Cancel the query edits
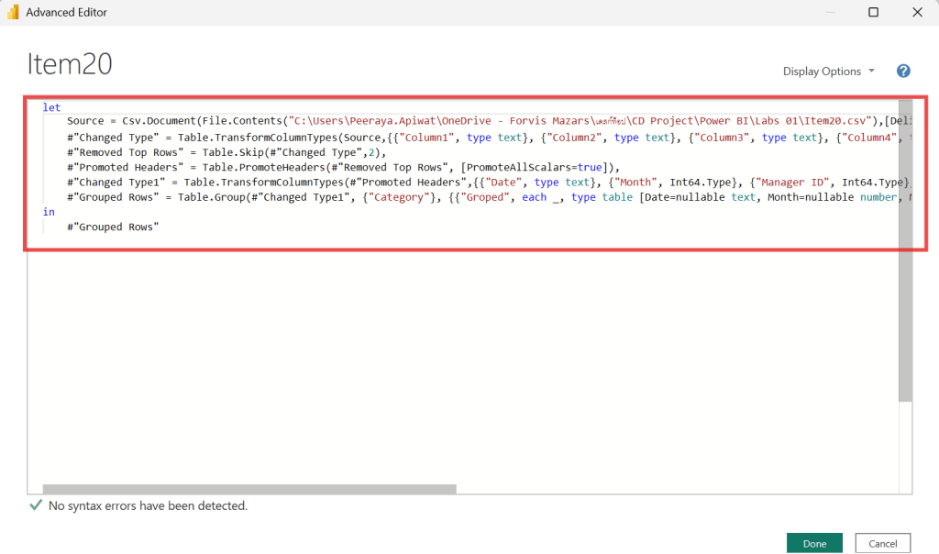This screenshot has height=554, width=939. tap(882, 543)
